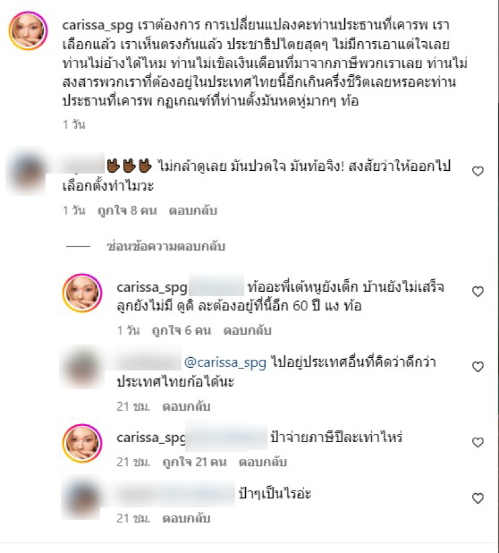Like the last reply ending with ป้าๆเป็นไรอ่ะ
This screenshot has height=553, width=499.
pyautogui.click(x=477, y=498)
